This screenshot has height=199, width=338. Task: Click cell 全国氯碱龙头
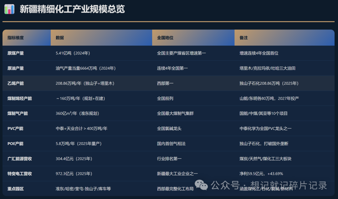point(169,128)
